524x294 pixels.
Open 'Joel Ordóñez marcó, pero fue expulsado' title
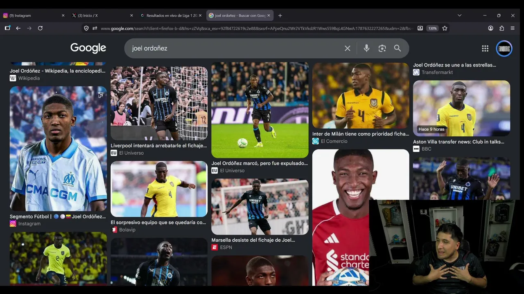pos(260,163)
